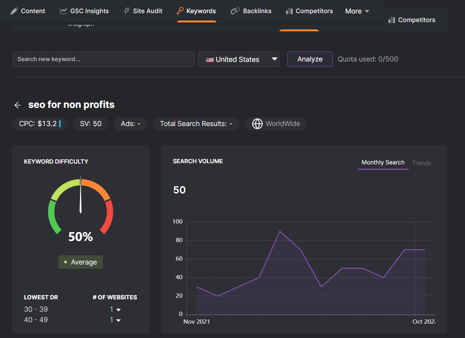Click the Analyze button

click(310, 59)
